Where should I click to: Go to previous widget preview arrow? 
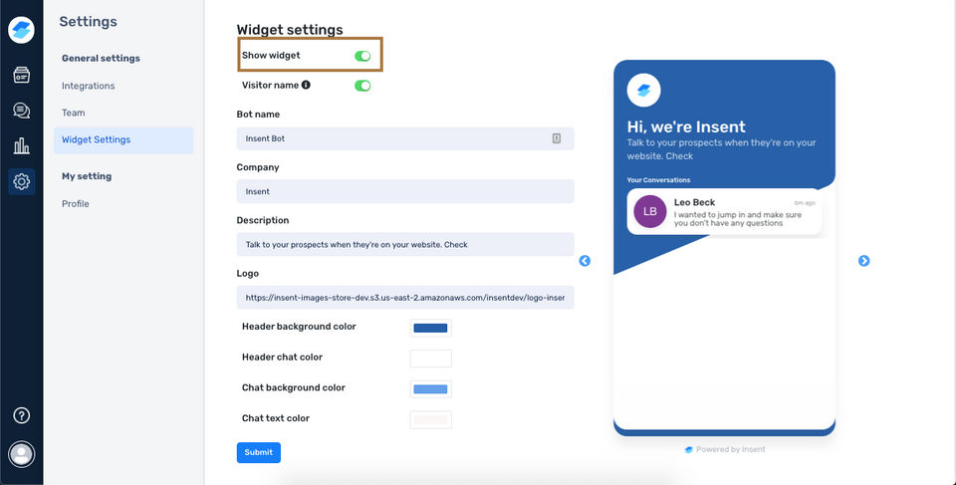(x=585, y=261)
